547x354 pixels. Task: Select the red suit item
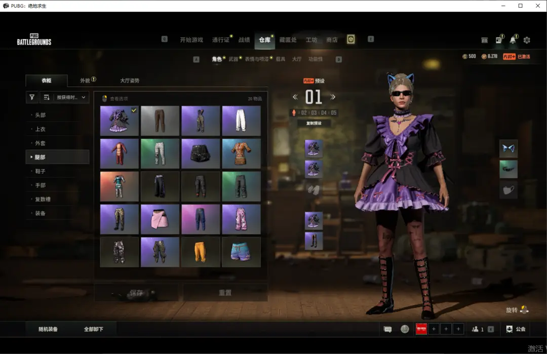pyautogui.click(x=120, y=153)
